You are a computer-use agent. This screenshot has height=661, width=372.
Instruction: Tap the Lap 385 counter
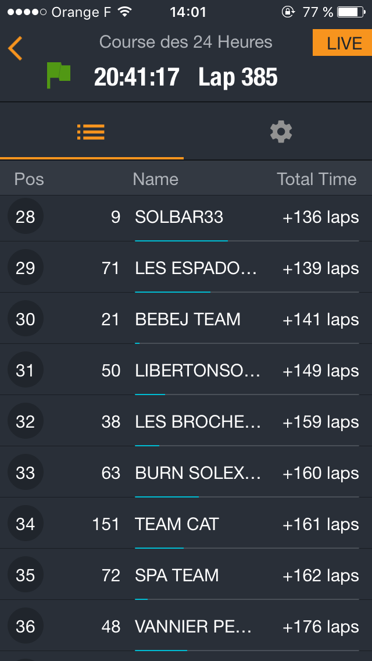(x=238, y=77)
